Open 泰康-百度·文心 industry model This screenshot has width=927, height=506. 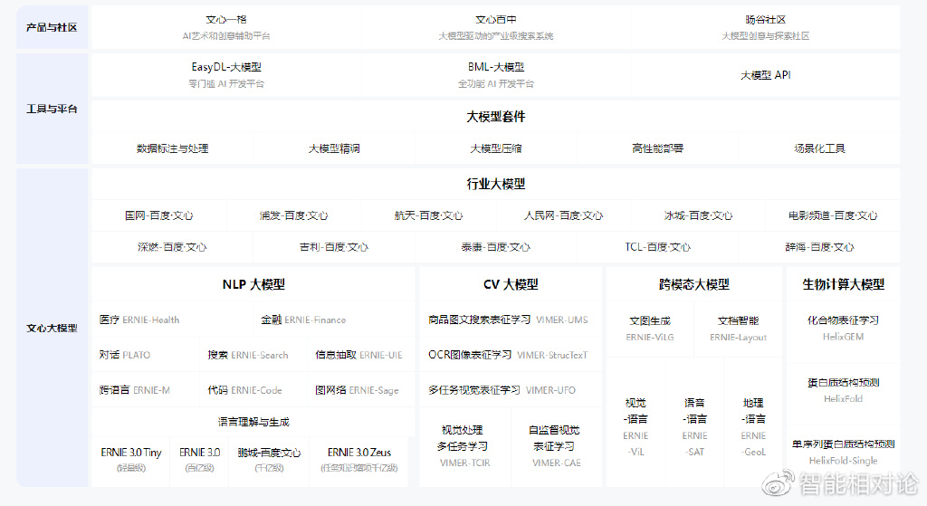(x=495, y=247)
